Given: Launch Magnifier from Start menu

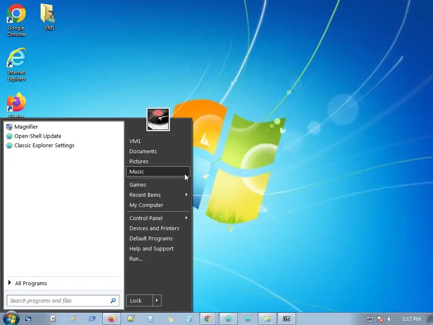Looking at the screenshot, I should 64,127.
